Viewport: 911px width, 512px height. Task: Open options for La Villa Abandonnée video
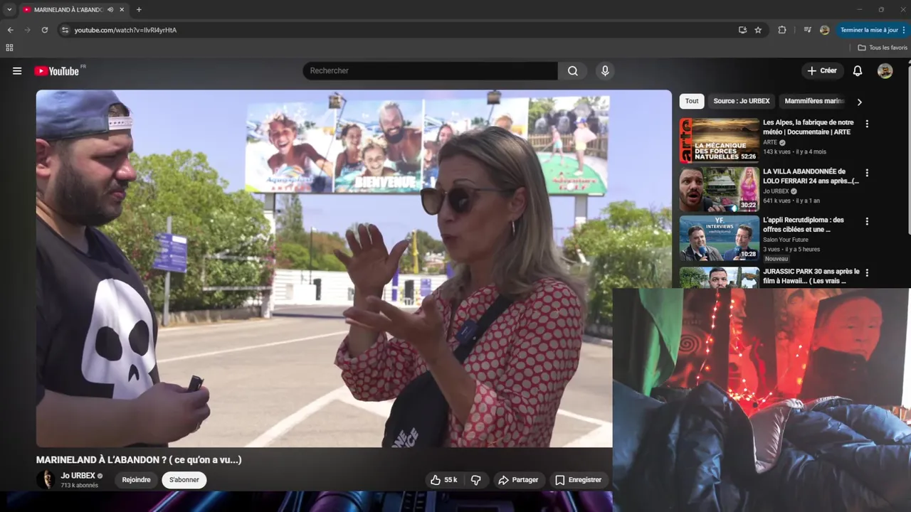pyautogui.click(x=867, y=173)
